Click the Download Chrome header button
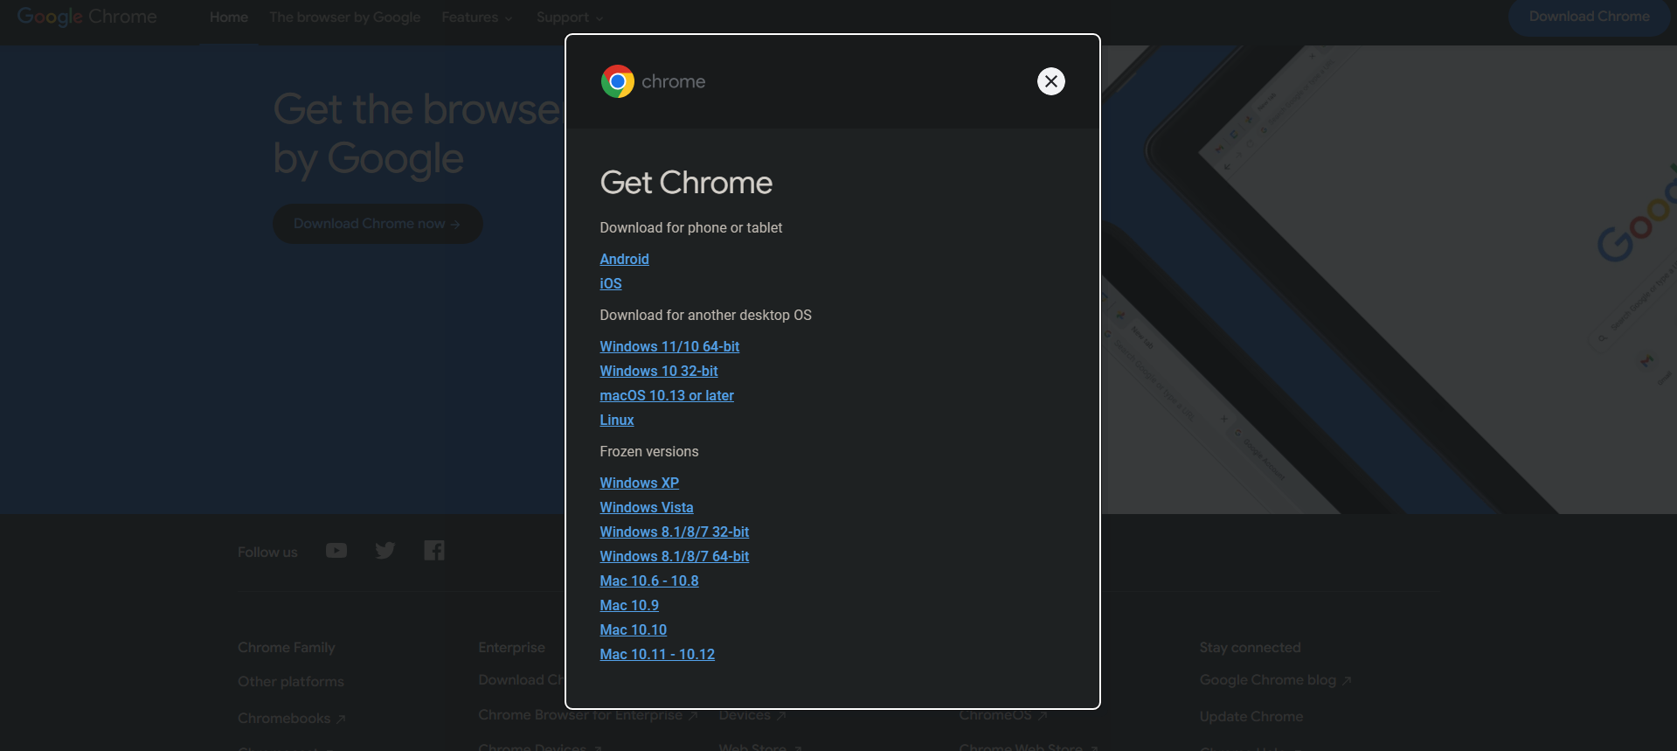Screen dimensions: 1677x751 [1589, 17]
